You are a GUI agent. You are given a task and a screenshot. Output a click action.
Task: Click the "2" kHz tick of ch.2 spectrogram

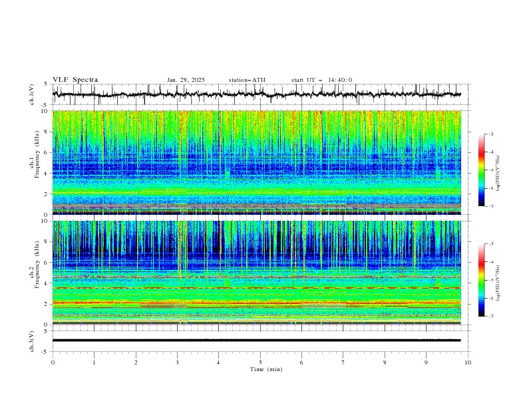click(47, 304)
